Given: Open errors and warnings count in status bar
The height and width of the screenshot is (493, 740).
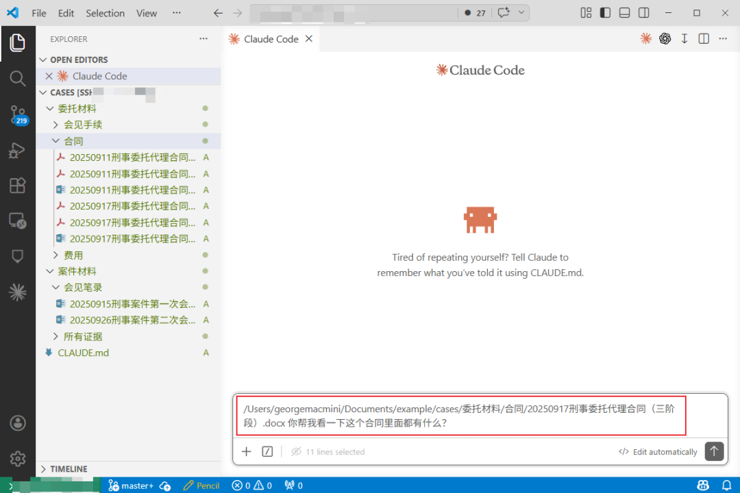Looking at the screenshot, I should pos(252,485).
